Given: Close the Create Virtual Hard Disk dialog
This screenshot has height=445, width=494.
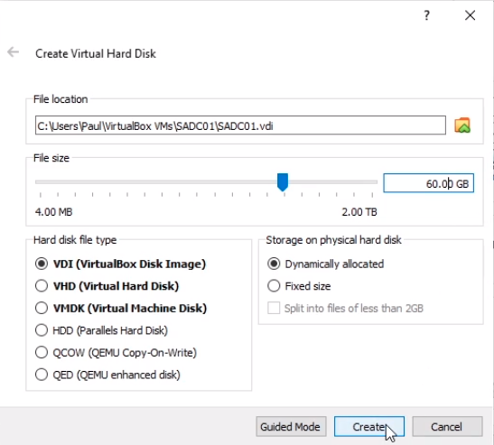Looking at the screenshot, I should coord(470,15).
